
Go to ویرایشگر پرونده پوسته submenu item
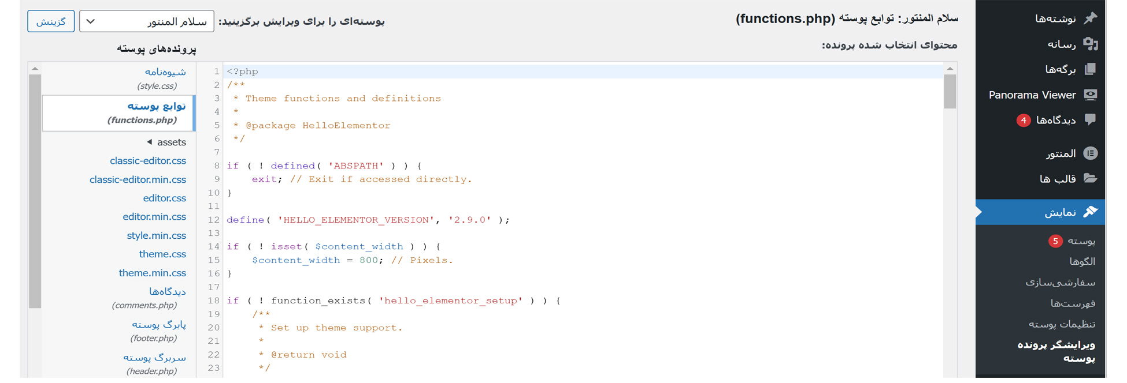coord(1056,351)
